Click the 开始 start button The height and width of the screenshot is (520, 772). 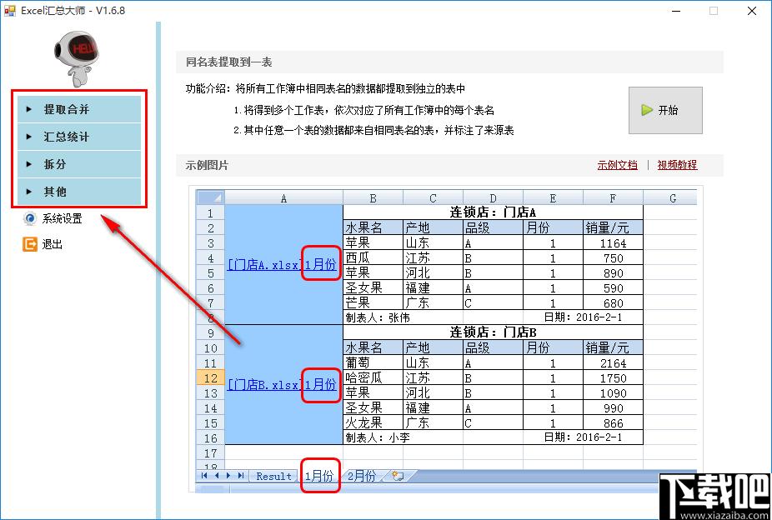click(665, 110)
